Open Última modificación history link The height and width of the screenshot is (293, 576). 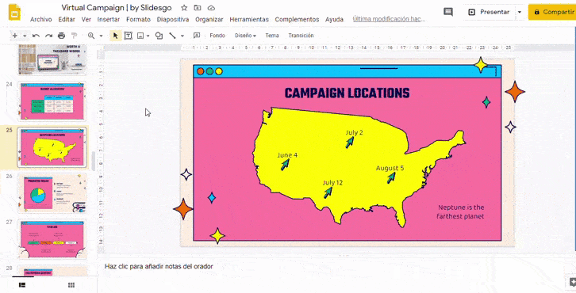(389, 19)
